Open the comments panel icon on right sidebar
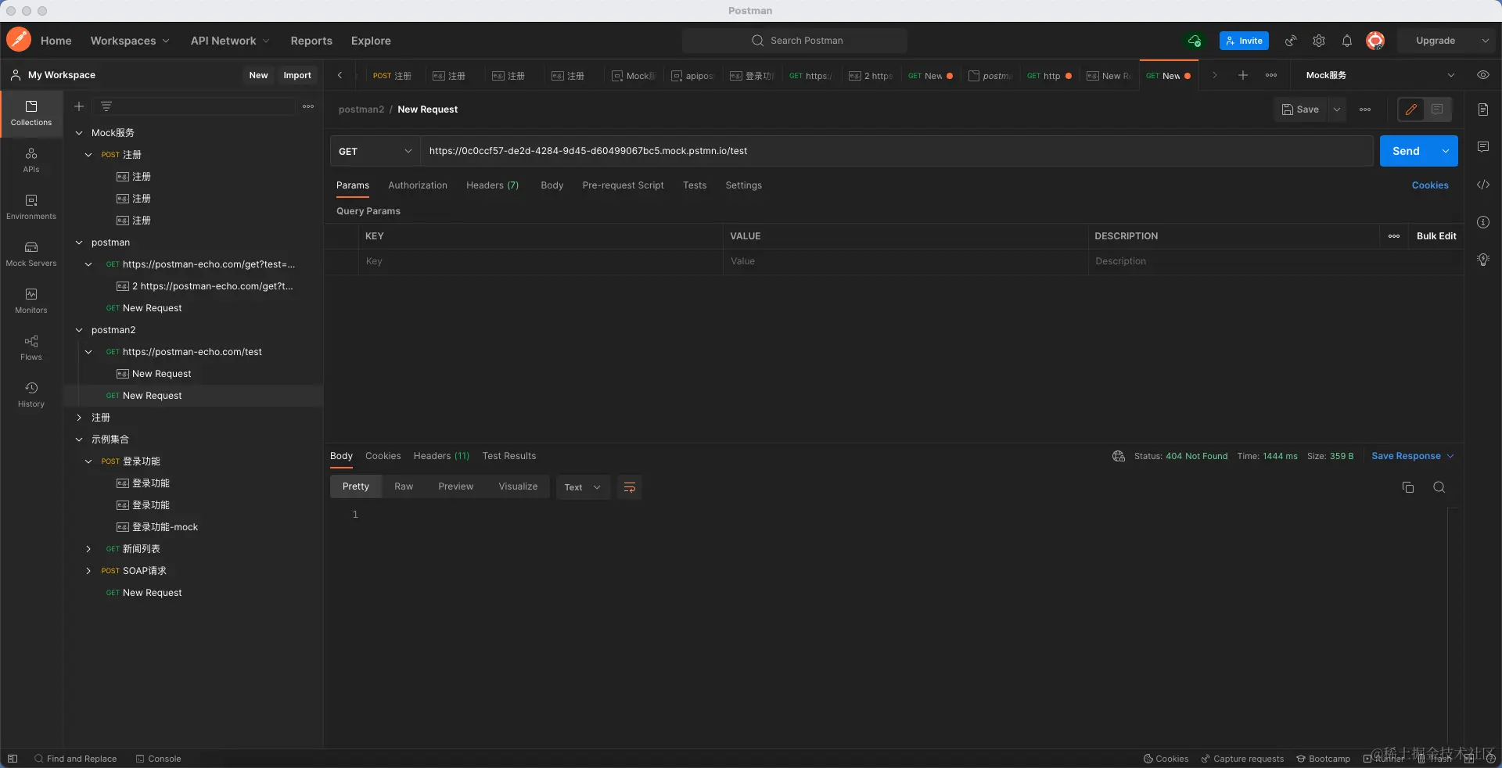 tap(1483, 147)
